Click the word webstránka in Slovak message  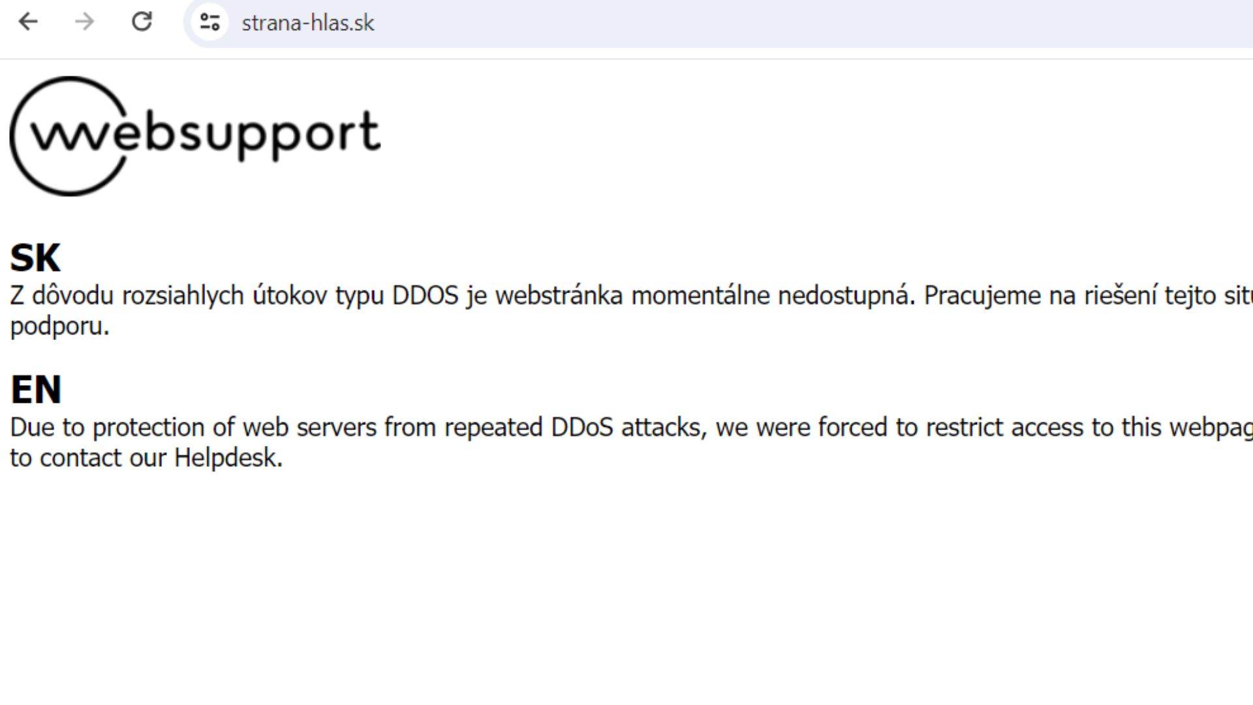tap(559, 296)
